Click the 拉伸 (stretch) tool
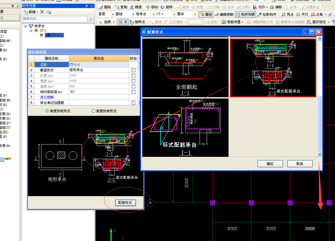 pos(290,7)
